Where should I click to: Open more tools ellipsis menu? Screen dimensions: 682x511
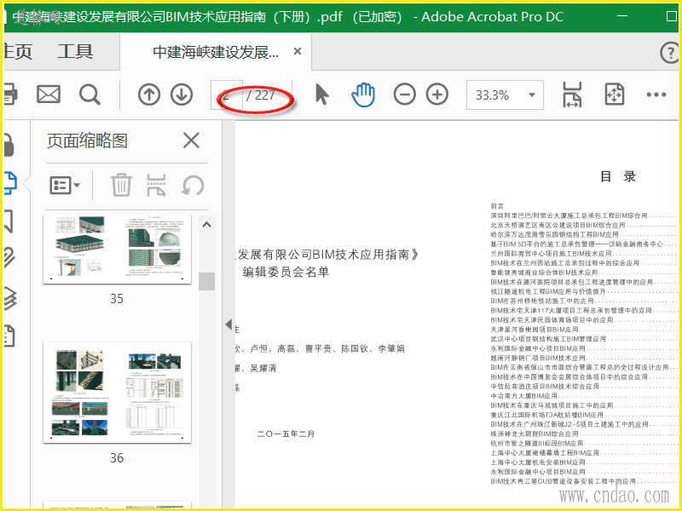coord(656,95)
